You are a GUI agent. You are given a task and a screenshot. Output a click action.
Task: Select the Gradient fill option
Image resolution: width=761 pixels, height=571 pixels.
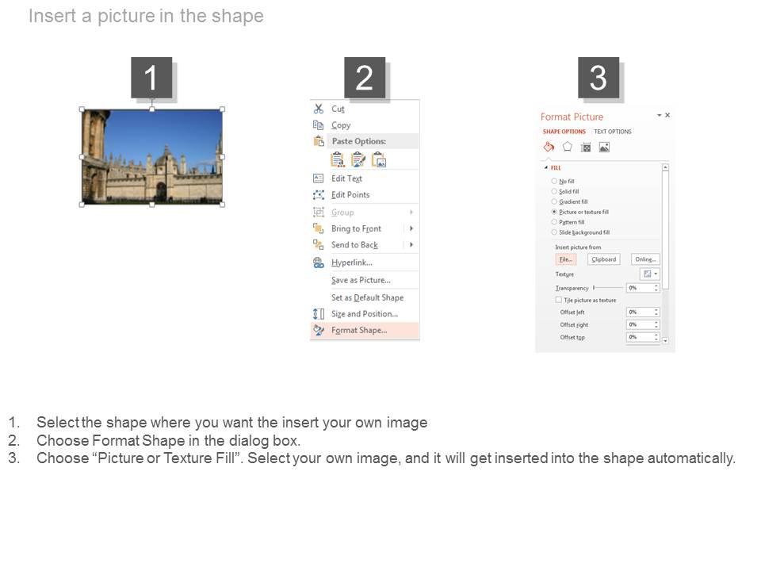click(569, 201)
